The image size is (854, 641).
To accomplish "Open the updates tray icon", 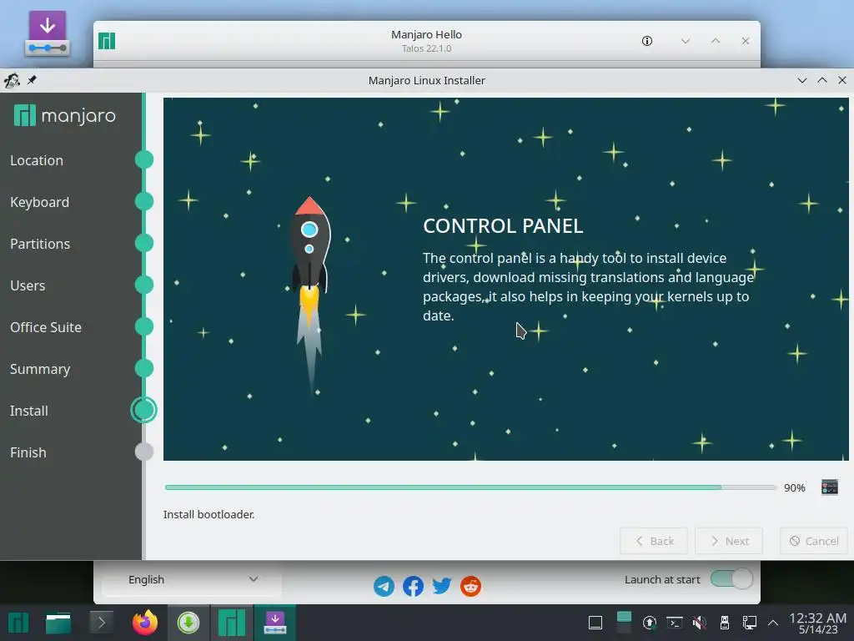I will 649,623.
